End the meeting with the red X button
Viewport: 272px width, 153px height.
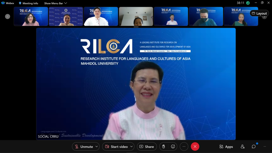click(x=195, y=146)
